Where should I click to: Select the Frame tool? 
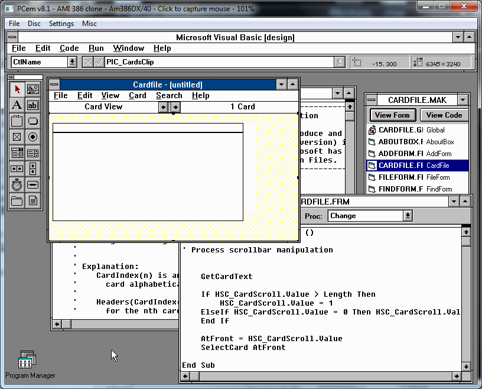[x=17, y=121]
